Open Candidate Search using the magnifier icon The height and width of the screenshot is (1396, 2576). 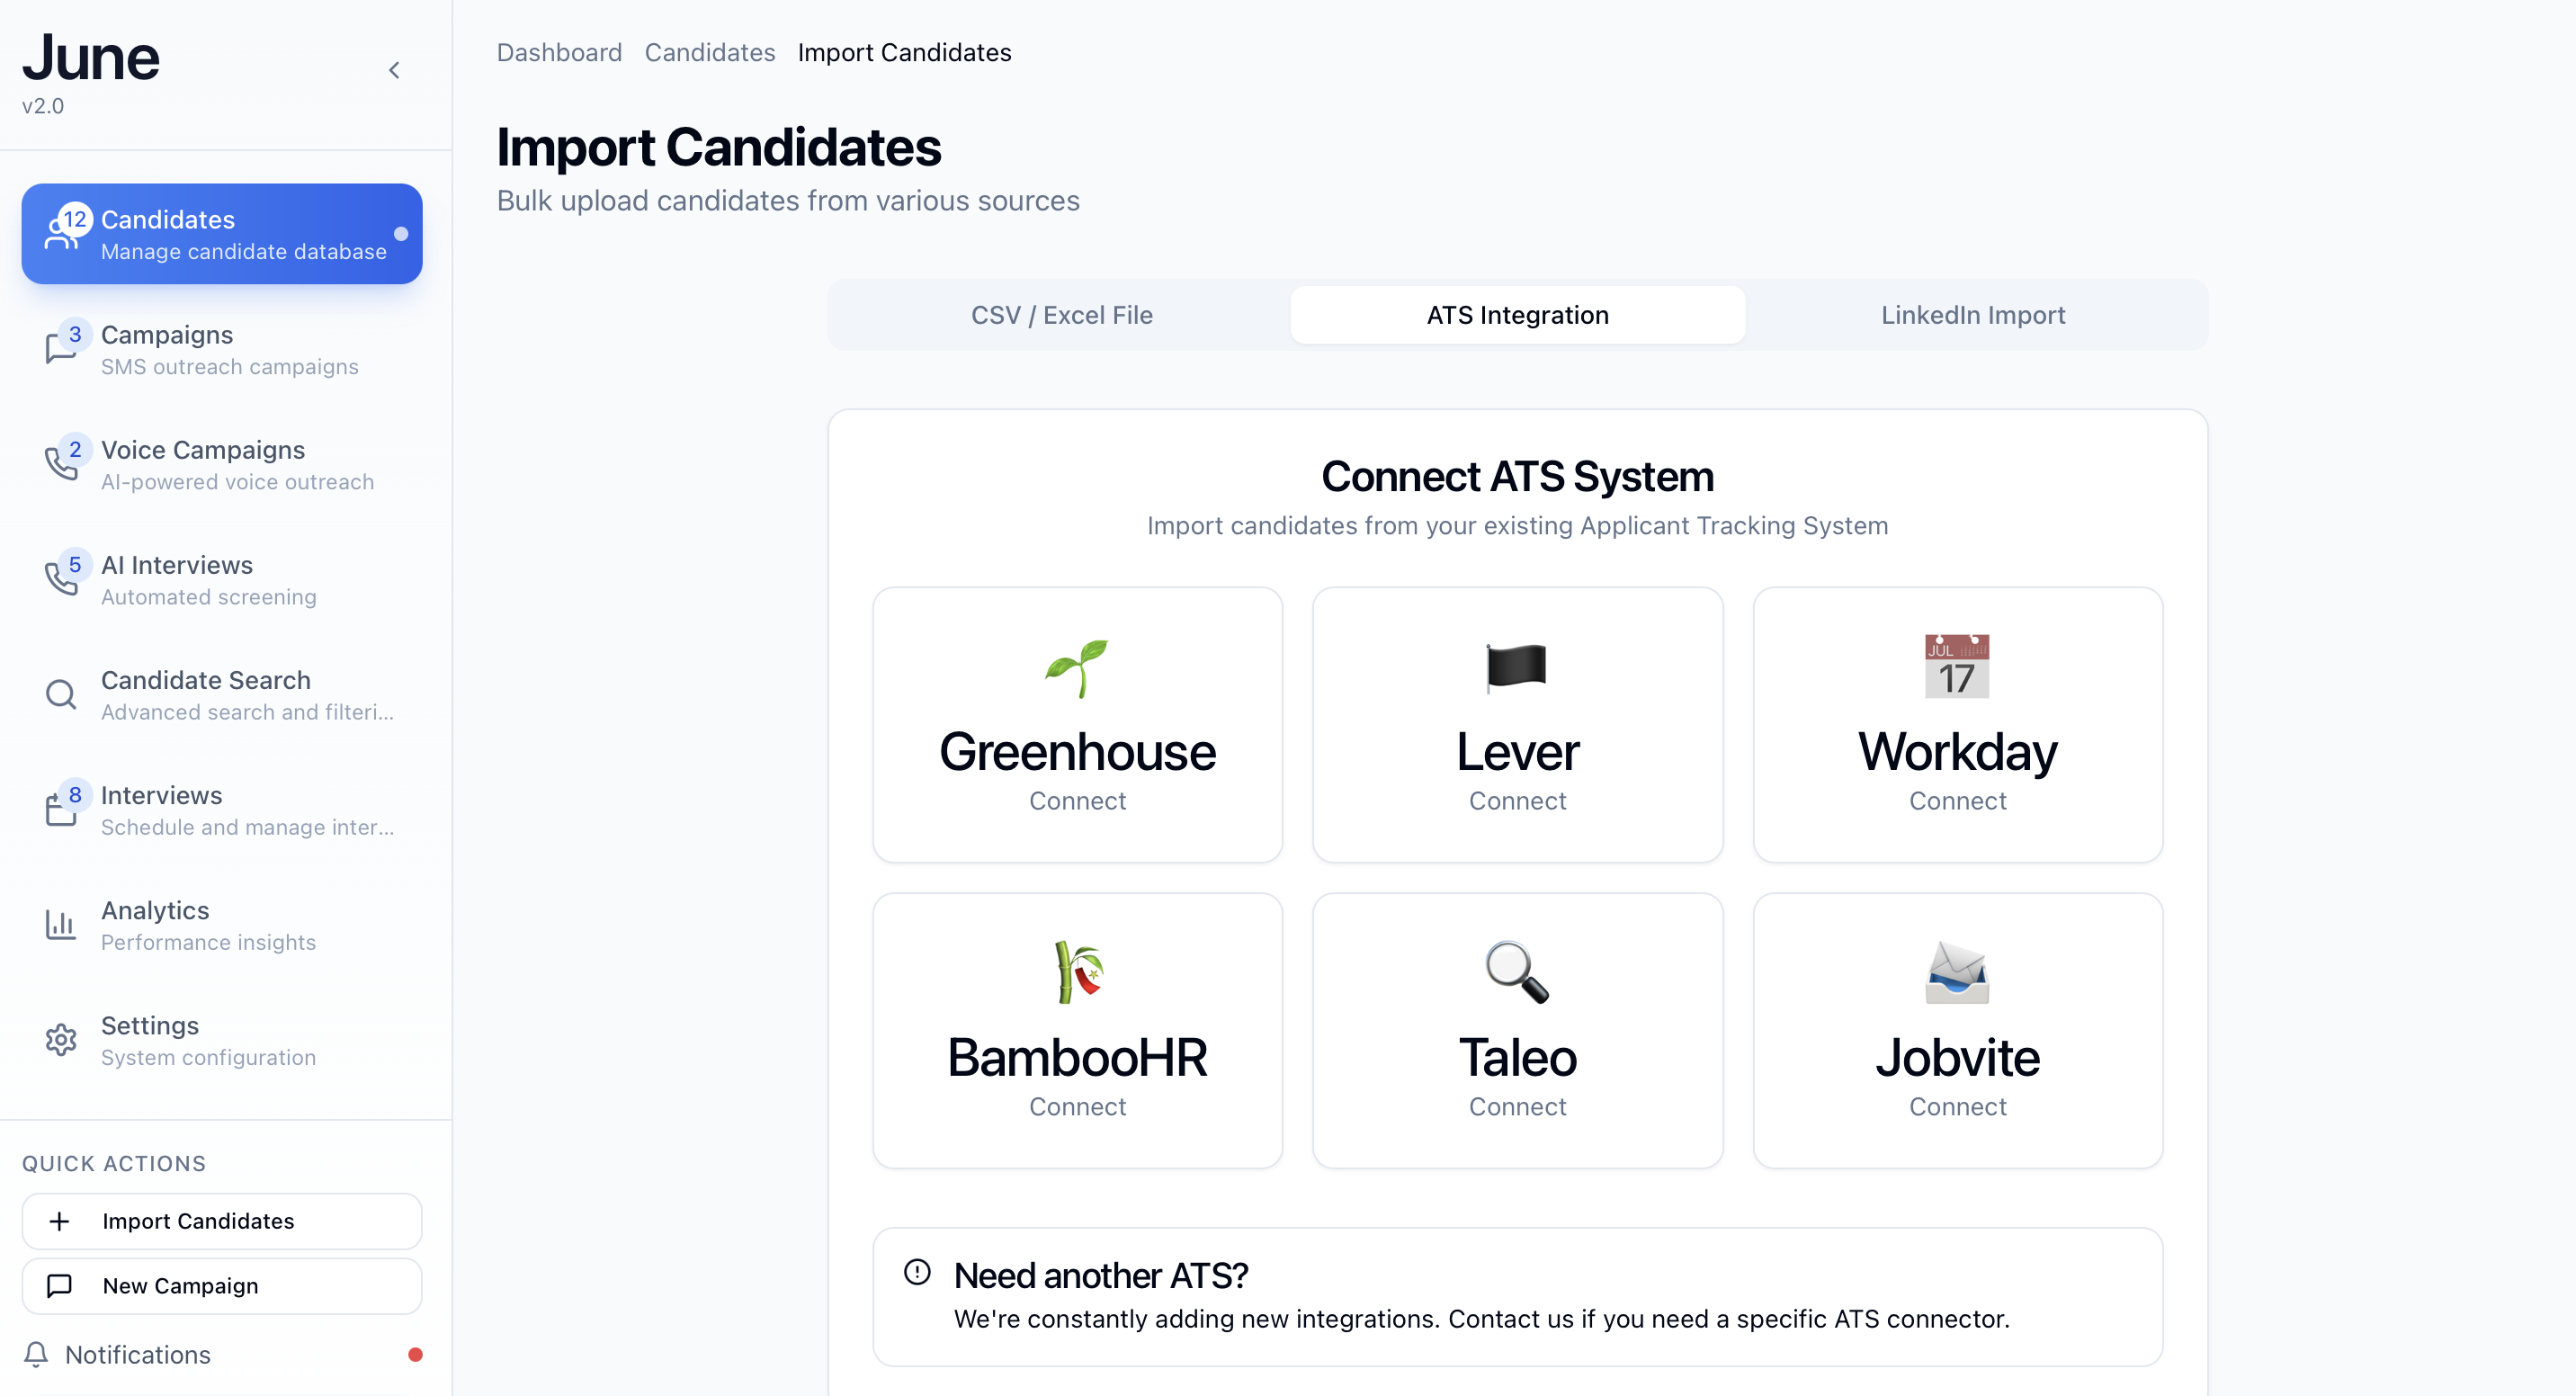click(x=61, y=693)
